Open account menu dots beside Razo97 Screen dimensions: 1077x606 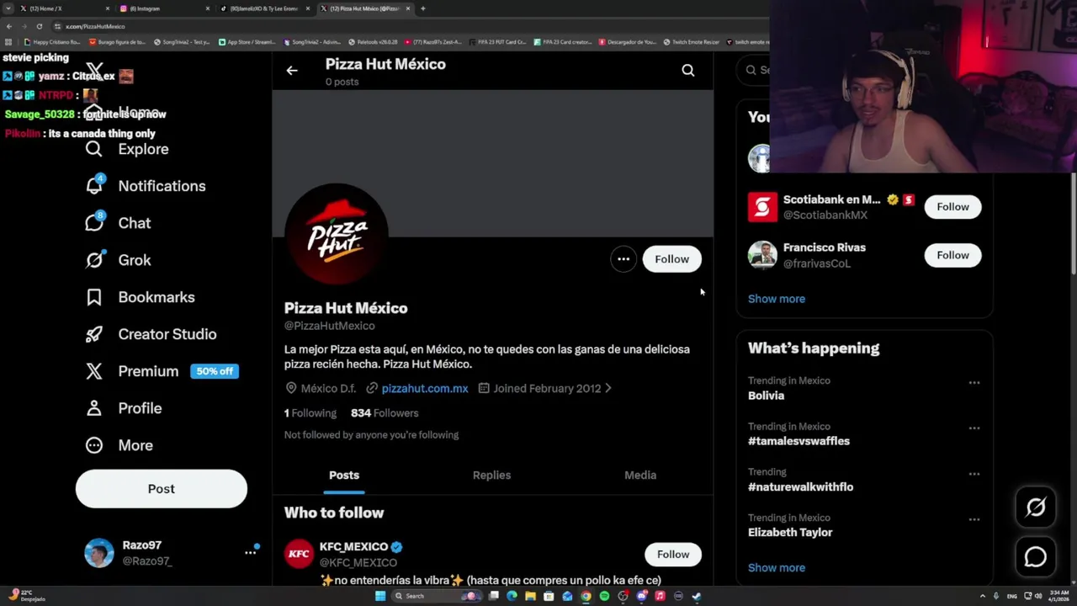pos(250,553)
